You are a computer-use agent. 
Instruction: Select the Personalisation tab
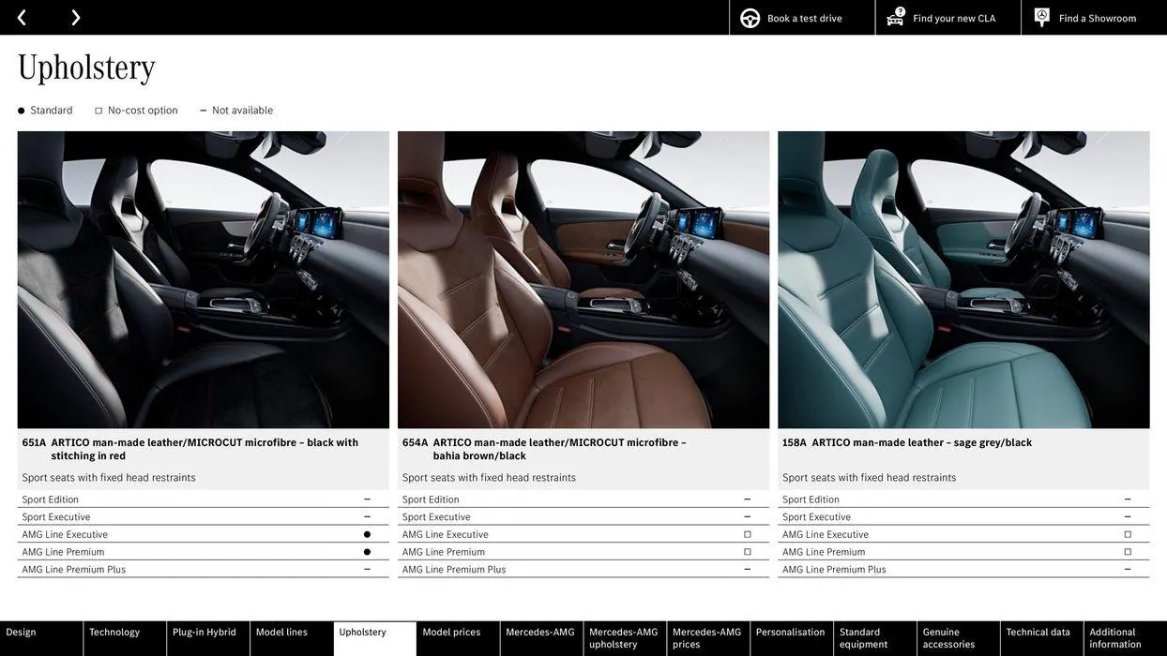click(791, 632)
